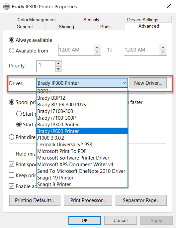Select the Advanced tab
176x228 pixels.
(x=148, y=26)
